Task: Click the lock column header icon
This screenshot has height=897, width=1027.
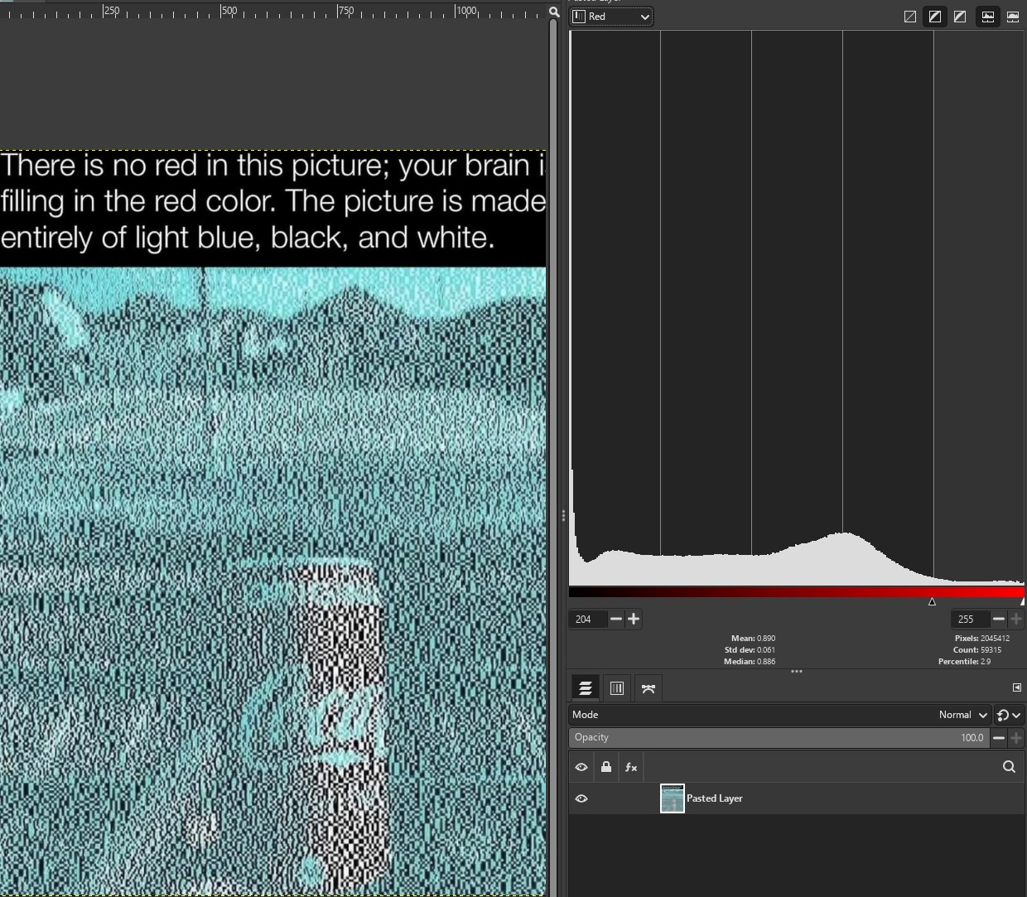Action: (606, 768)
